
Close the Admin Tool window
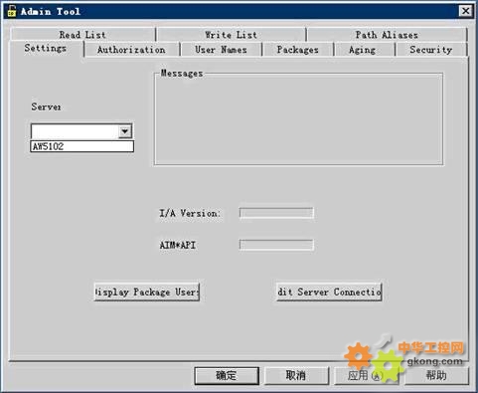tap(465, 11)
